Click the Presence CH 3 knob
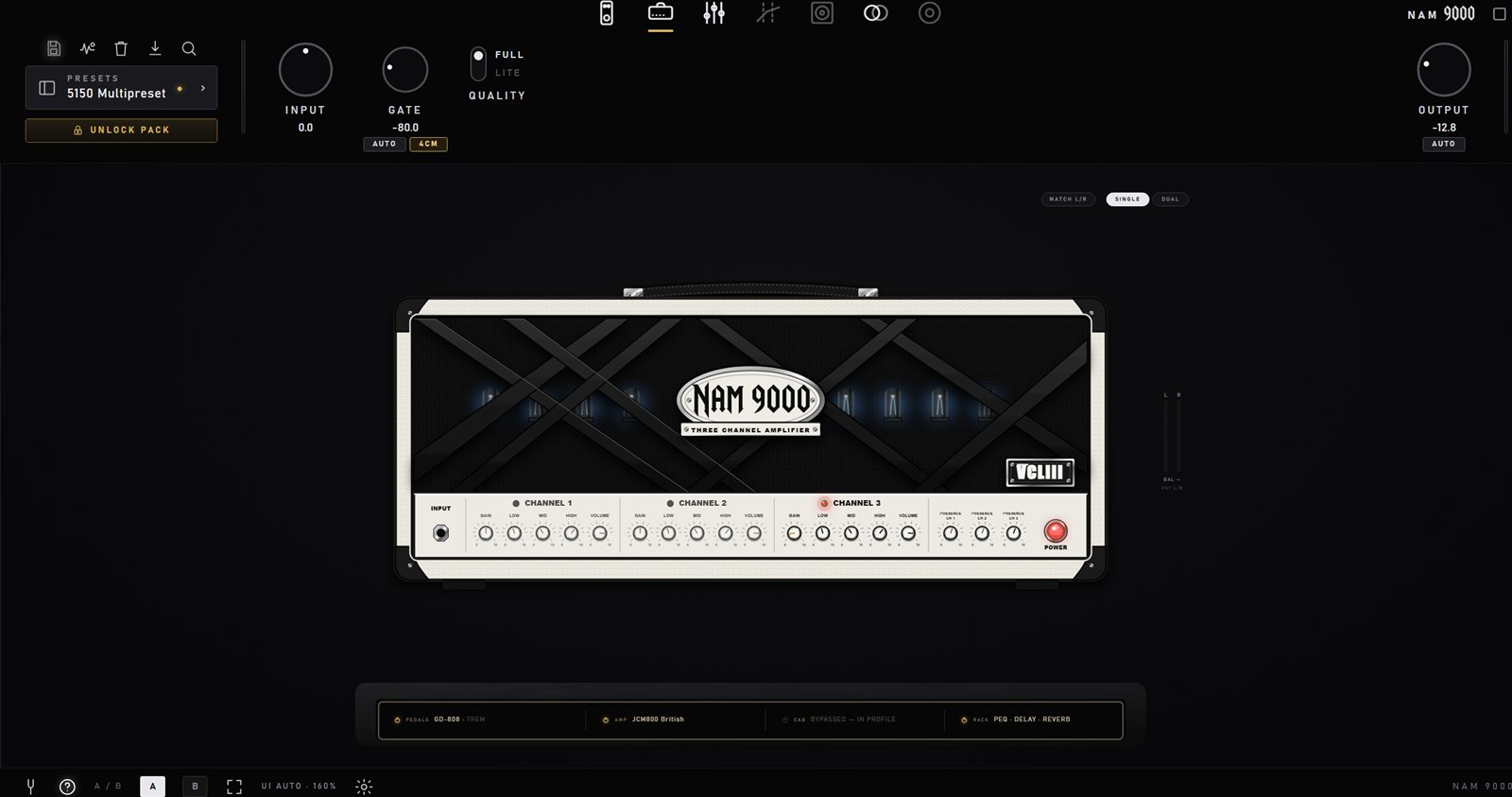The height and width of the screenshot is (797, 1512). pyautogui.click(x=1013, y=533)
